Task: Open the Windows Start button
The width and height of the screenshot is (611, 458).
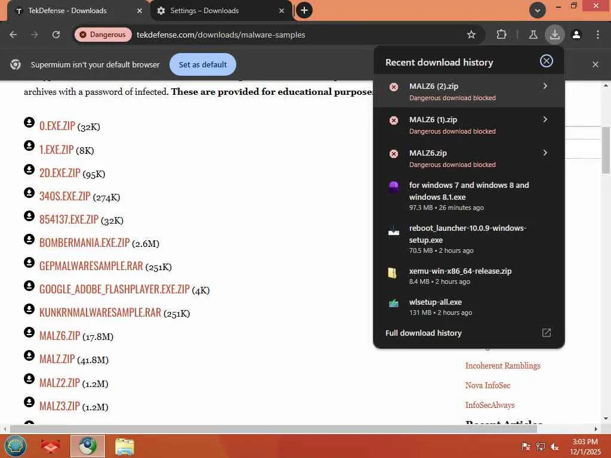Action: [x=15, y=446]
